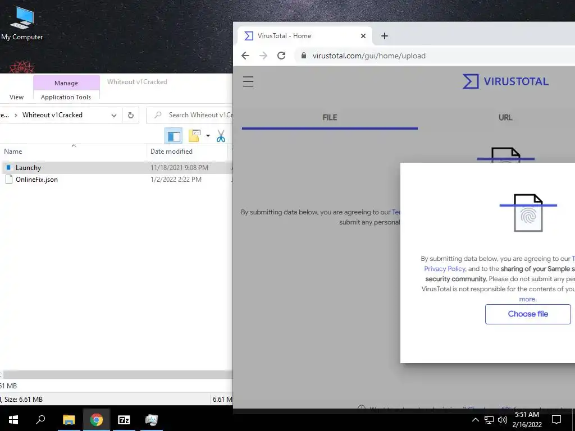Select the Launchy file
This screenshot has height=431, width=575.
pyautogui.click(x=28, y=167)
